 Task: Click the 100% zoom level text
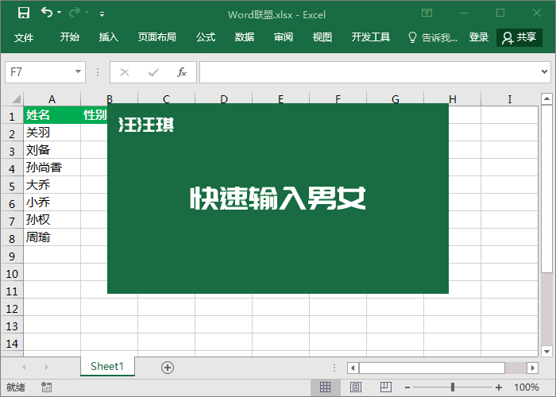(x=527, y=387)
